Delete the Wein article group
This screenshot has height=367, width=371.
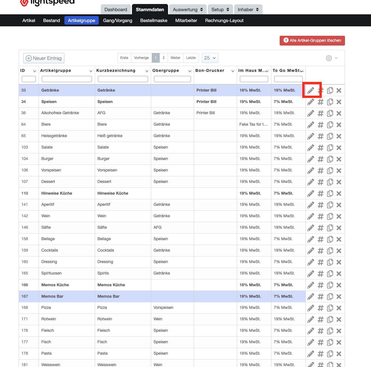point(339,216)
